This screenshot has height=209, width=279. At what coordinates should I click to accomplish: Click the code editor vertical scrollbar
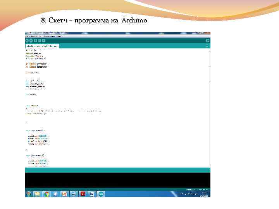pos(210,108)
